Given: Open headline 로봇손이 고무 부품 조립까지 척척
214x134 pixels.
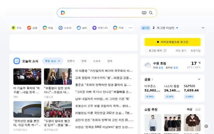Looking at the screenshot, I should pos(103,106).
